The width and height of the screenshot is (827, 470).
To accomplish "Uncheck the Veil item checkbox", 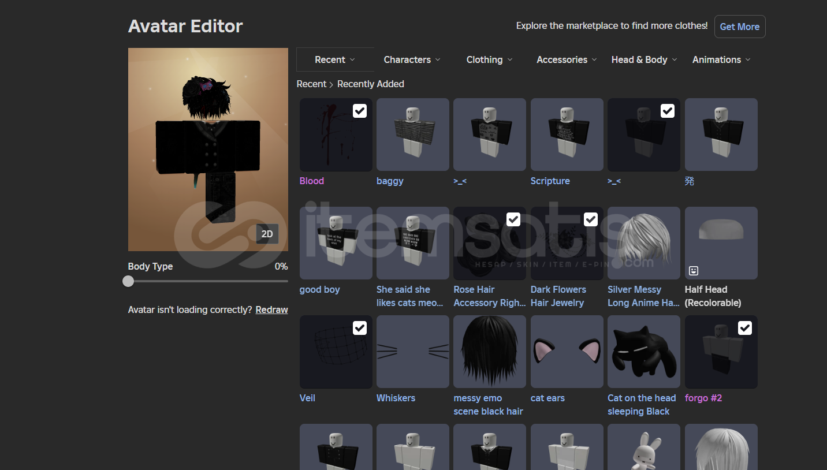I will 360,328.
